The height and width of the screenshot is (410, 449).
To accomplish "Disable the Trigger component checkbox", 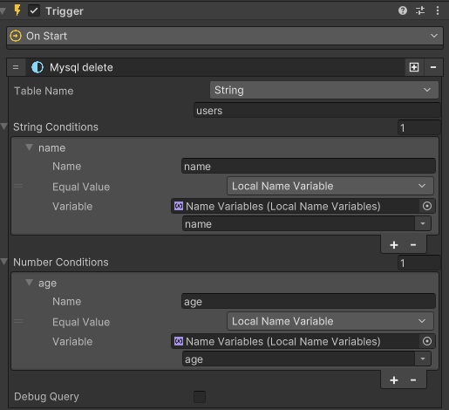I will coord(34,11).
